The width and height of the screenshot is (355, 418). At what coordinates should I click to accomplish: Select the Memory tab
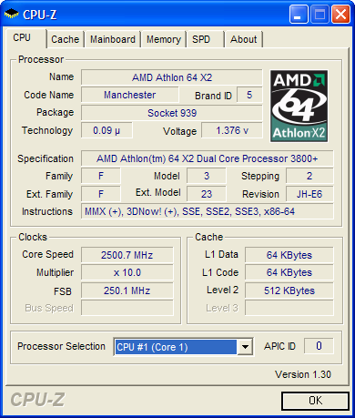(x=164, y=39)
